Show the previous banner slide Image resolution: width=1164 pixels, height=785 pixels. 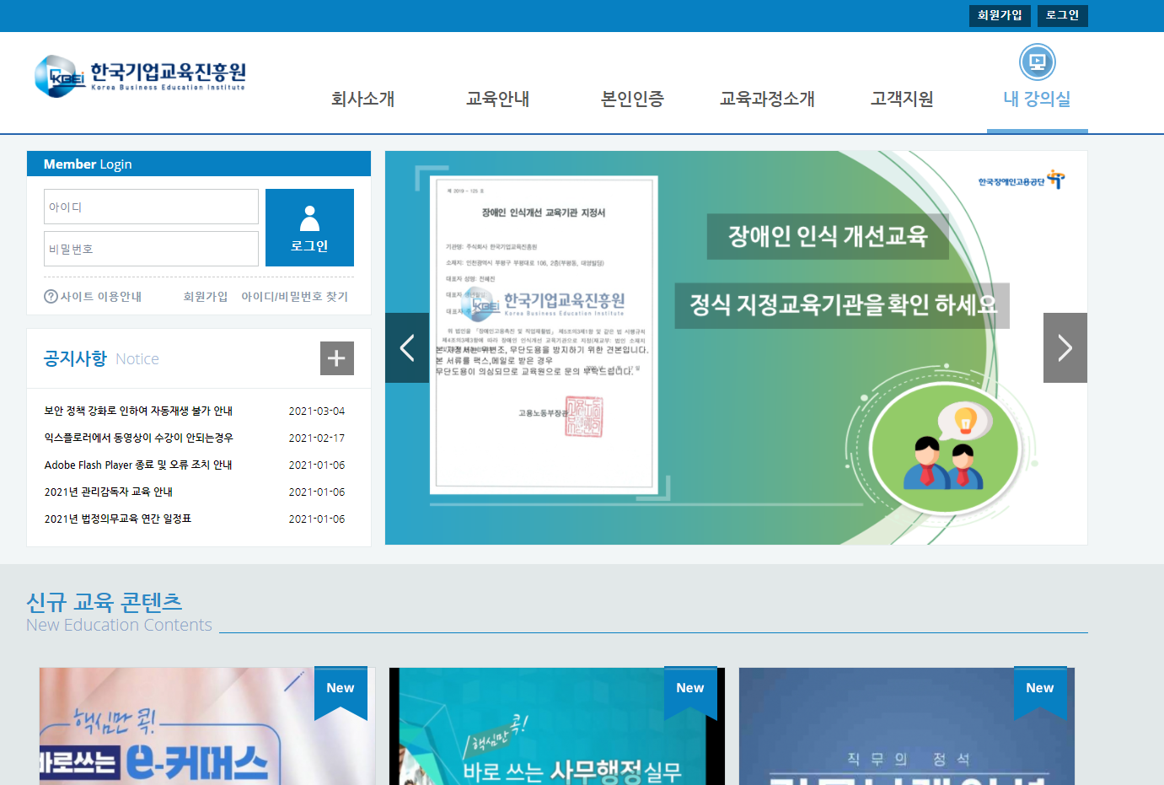pos(407,347)
